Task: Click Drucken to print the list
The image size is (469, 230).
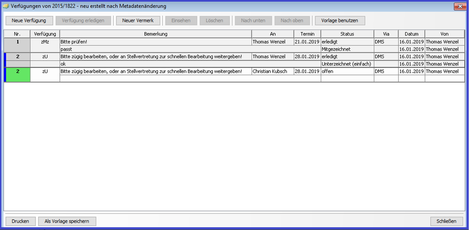Action: tap(20, 221)
